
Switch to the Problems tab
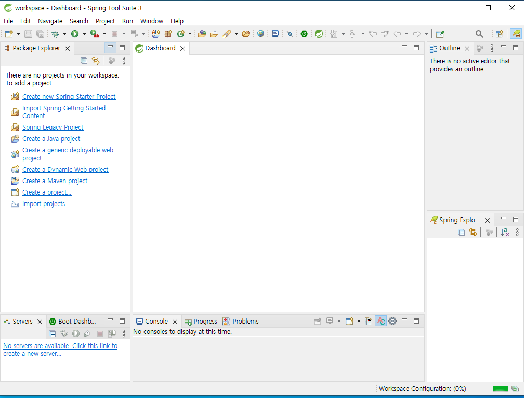241,322
